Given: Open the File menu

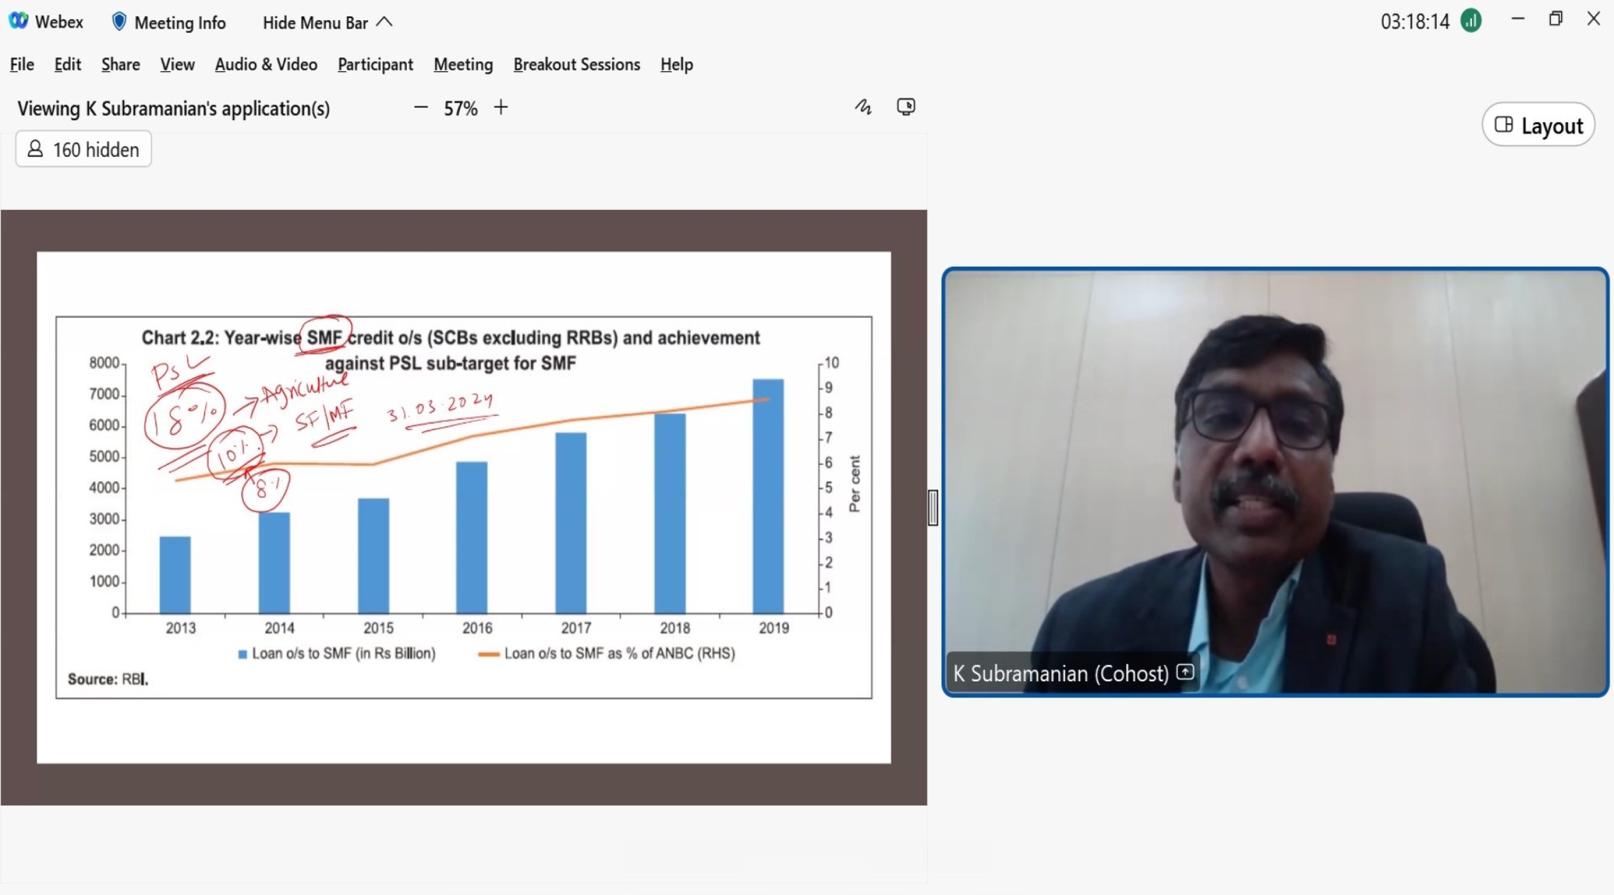Looking at the screenshot, I should [22, 64].
